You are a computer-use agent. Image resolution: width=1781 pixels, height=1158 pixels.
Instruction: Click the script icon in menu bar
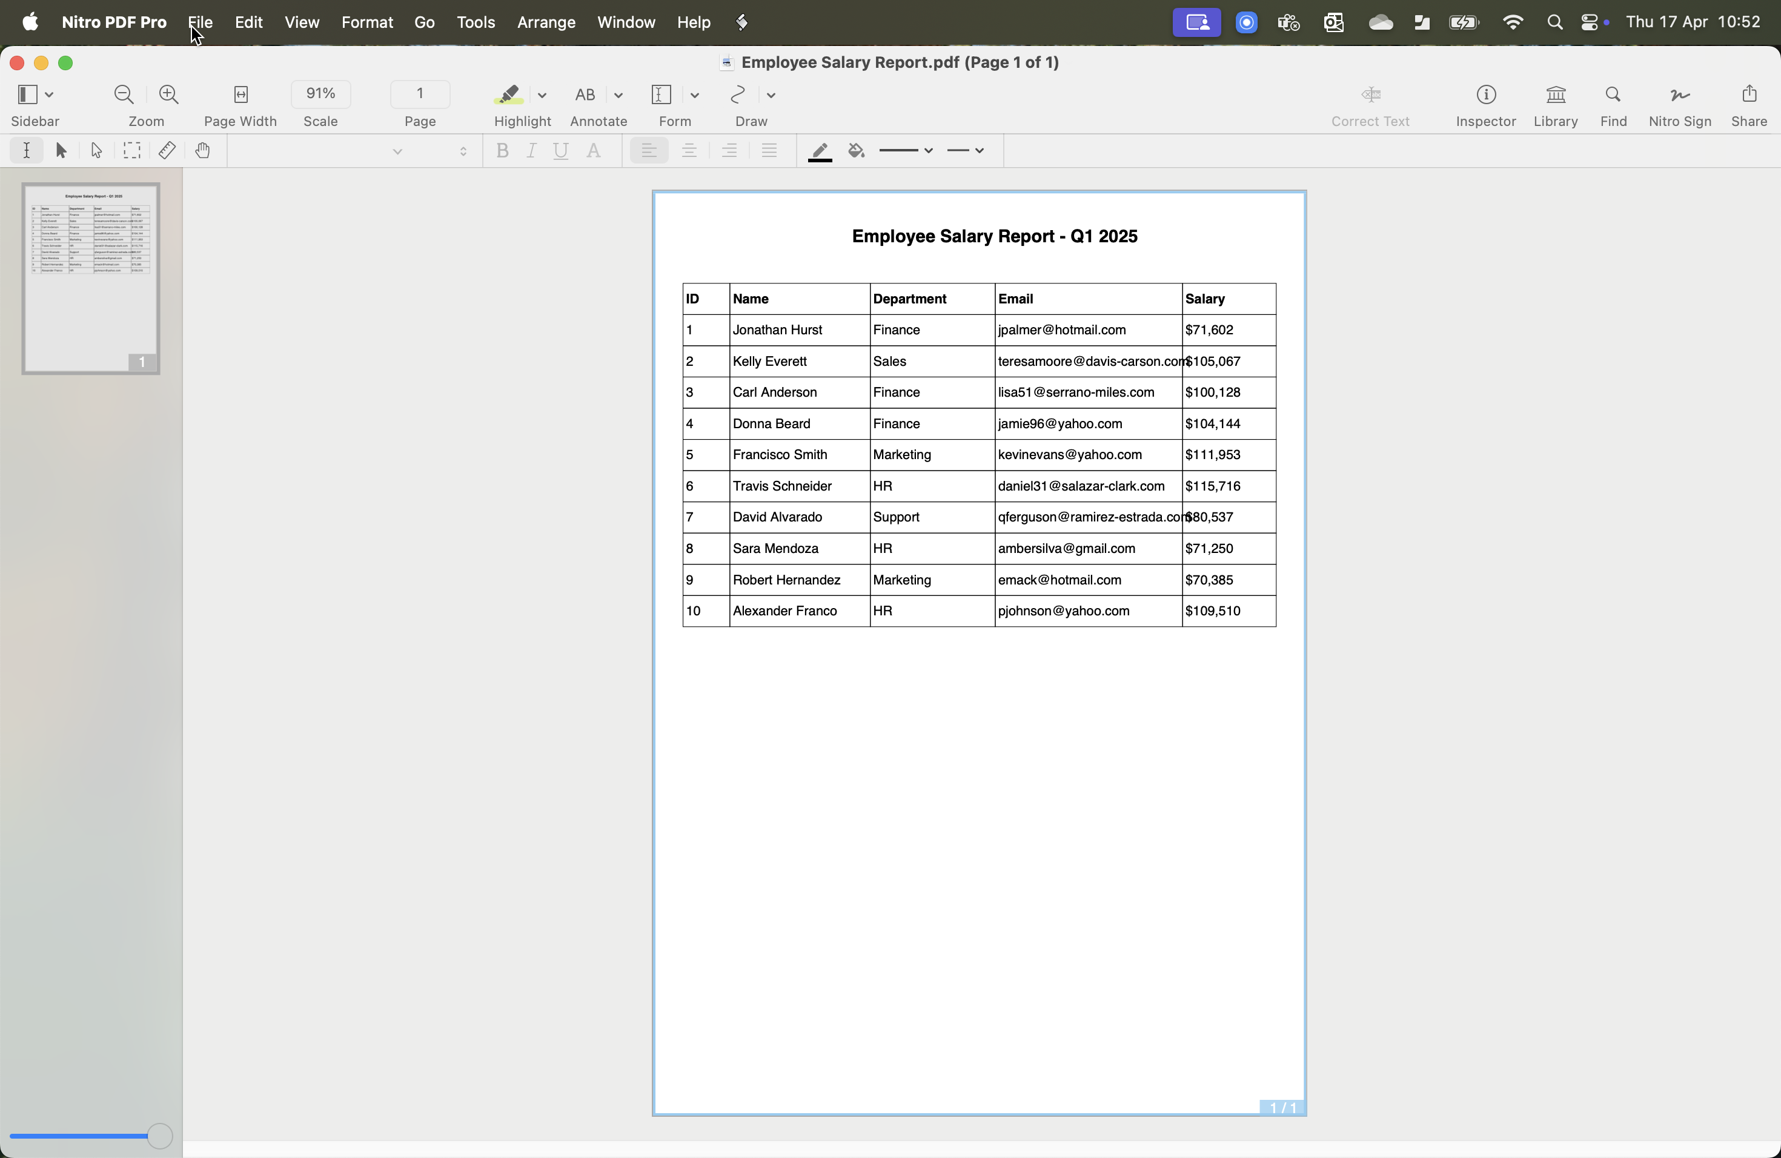741,22
